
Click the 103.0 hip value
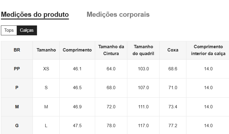pos(143,69)
